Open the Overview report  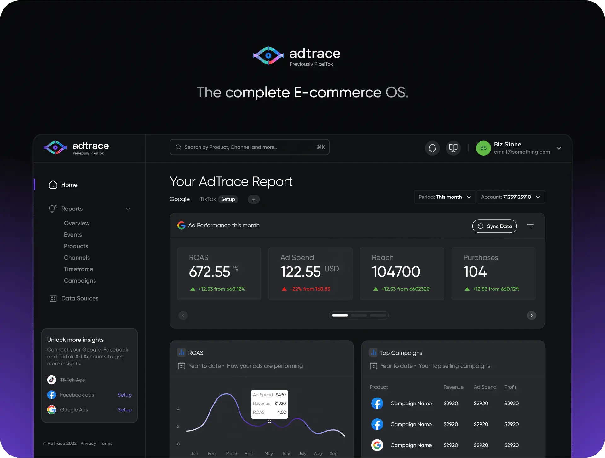coord(77,223)
